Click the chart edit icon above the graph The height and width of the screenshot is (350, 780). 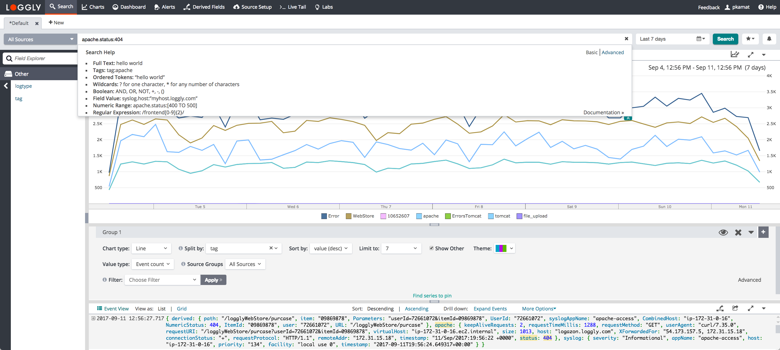[734, 54]
